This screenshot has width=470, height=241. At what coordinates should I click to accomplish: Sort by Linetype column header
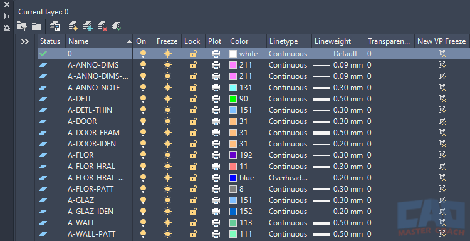289,41
